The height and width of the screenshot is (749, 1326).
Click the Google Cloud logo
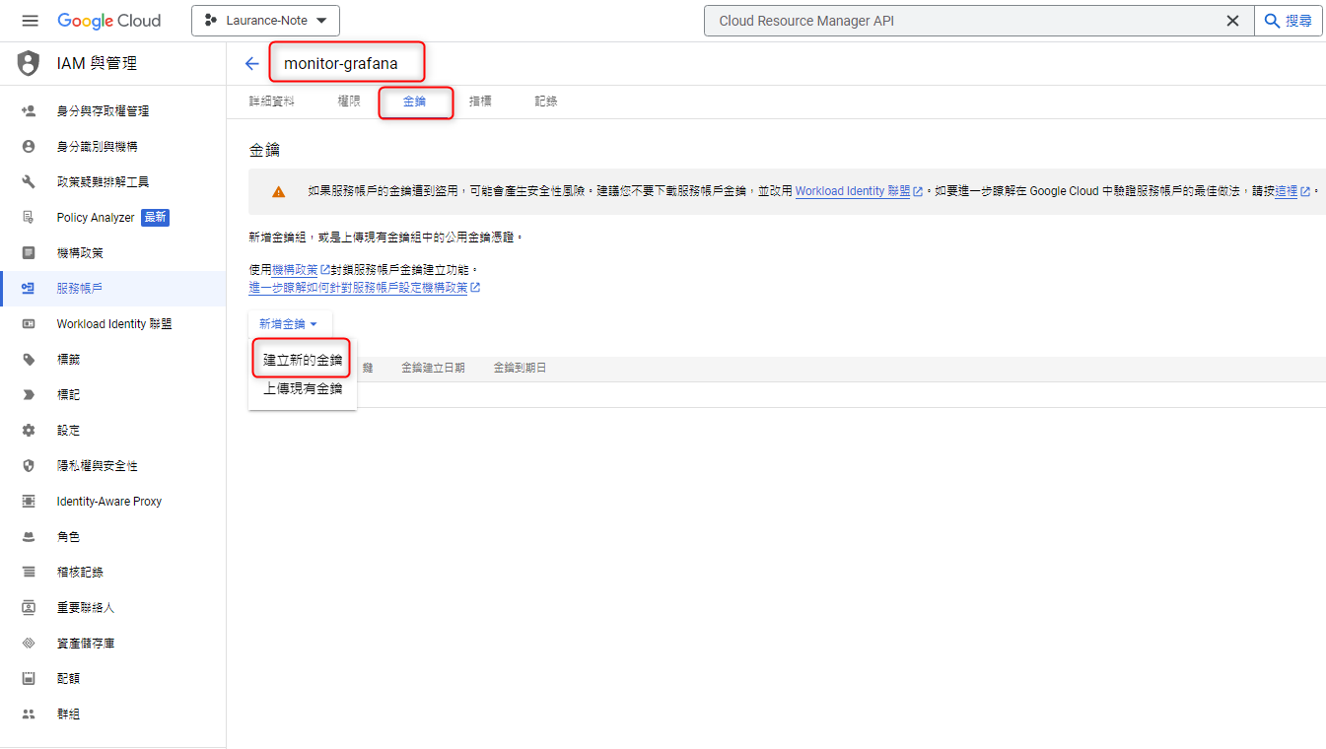[109, 21]
